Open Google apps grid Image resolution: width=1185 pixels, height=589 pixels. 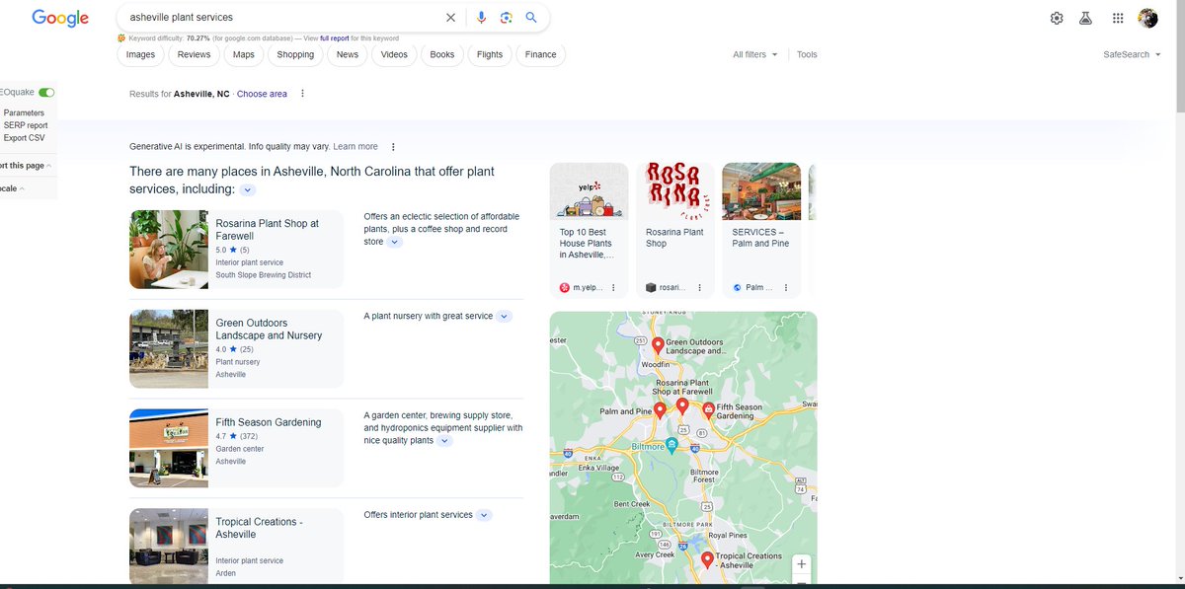[1118, 18]
